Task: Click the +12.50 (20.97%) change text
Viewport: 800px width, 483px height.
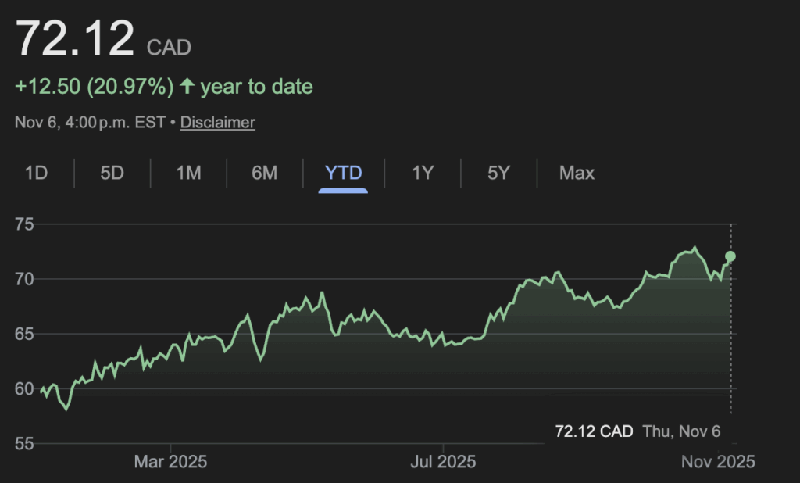Action: pyautogui.click(x=94, y=87)
